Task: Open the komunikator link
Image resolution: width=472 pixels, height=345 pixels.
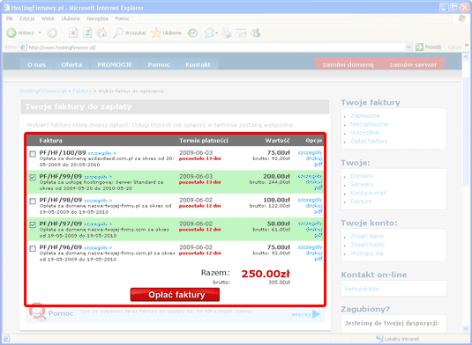Action: point(362,289)
